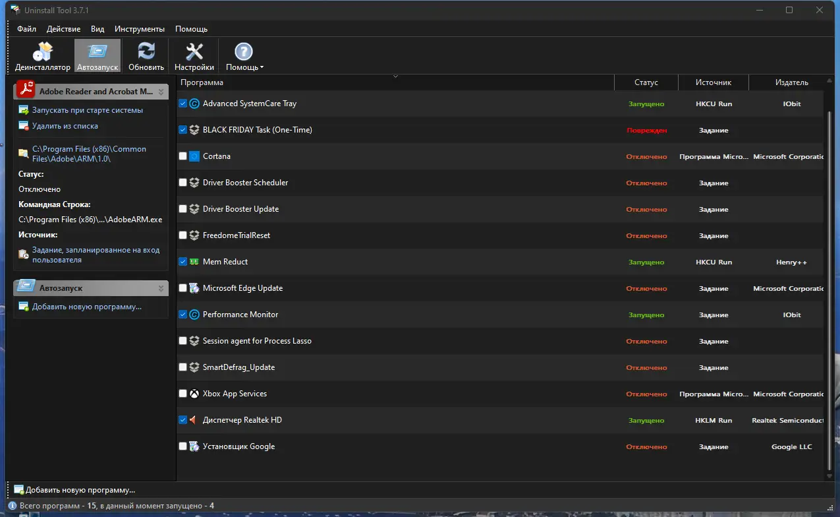Screen dimensions: 840x517
Task: Enable the FreedomeTrialReset checkbox
Action: (183, 235)
